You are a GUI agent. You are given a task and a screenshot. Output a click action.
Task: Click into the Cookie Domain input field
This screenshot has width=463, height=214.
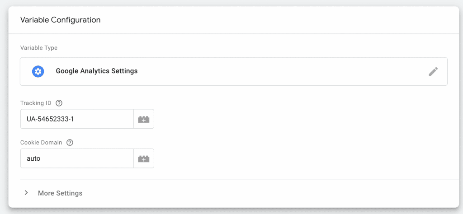click(77, 158)
